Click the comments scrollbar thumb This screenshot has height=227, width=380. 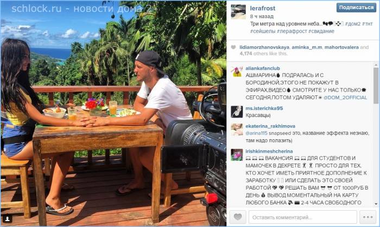point(376,85)
